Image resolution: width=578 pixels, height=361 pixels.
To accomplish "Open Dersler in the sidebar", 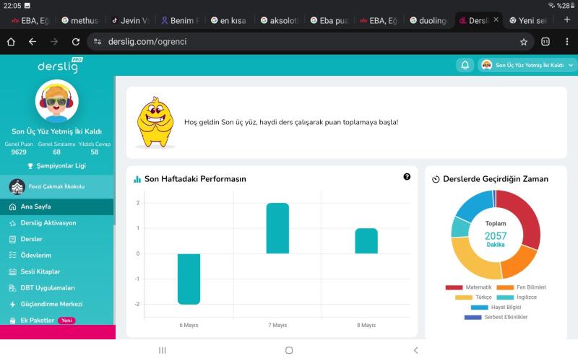I will tap(31, 239).
